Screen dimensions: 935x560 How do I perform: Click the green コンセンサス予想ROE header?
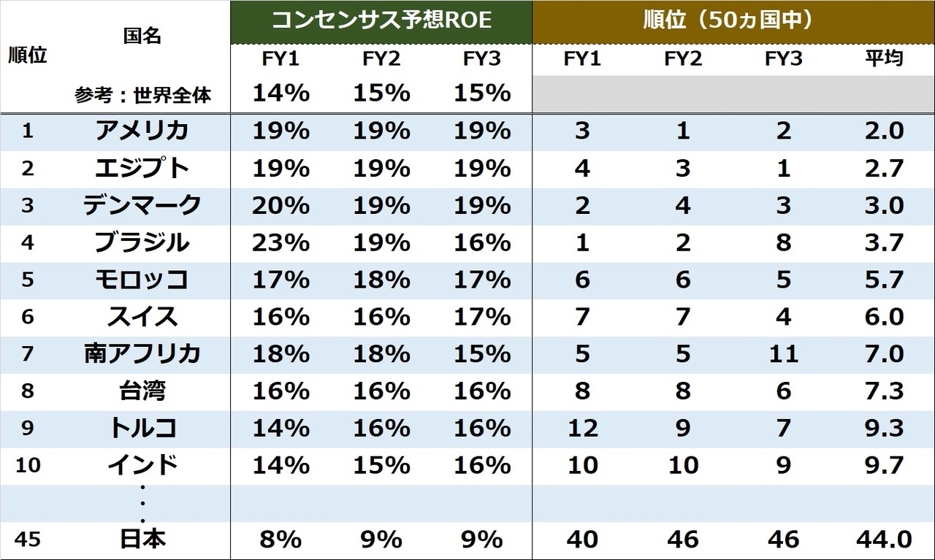(x=381, y=20)
